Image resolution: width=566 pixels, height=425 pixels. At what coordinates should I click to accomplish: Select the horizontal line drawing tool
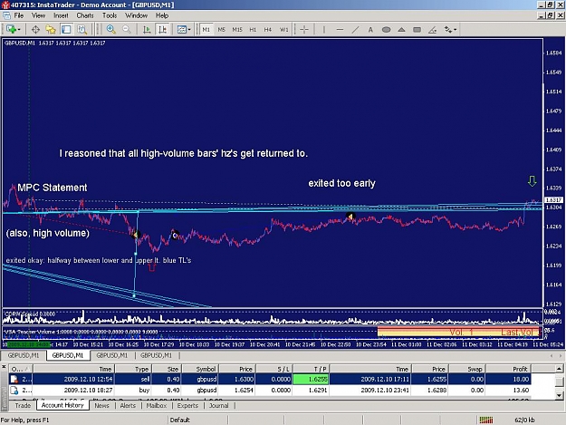340,30
